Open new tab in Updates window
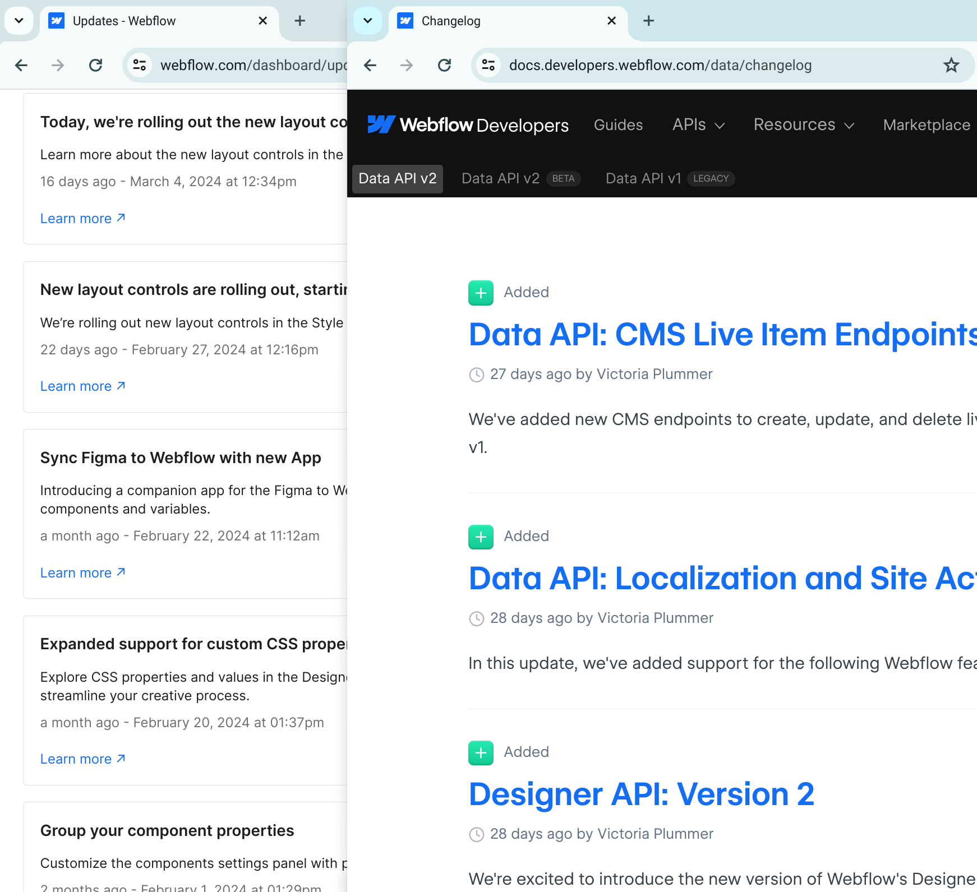Viewport: 977px width, 892px height. [300, 21]
